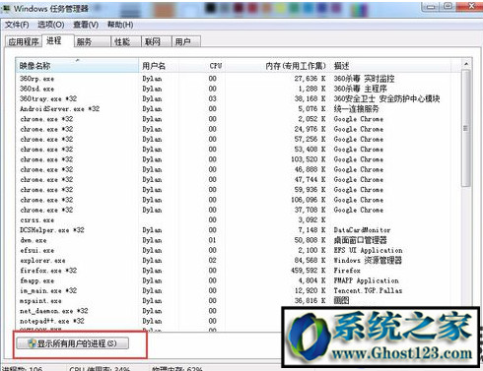Viewport: 483px width, 371px height.
Task: Click the 桌面窗口管理器 description cell
Action: pos(361,240)
